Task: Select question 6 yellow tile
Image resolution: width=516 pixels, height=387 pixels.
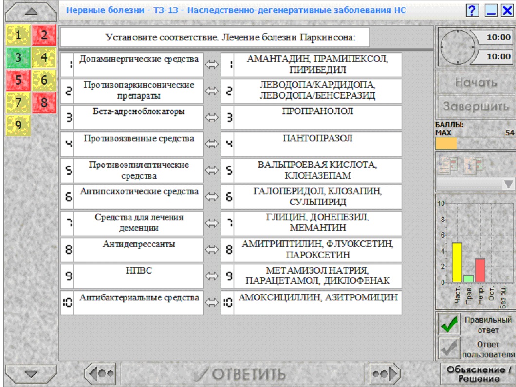Action: [x=44, y=80]
